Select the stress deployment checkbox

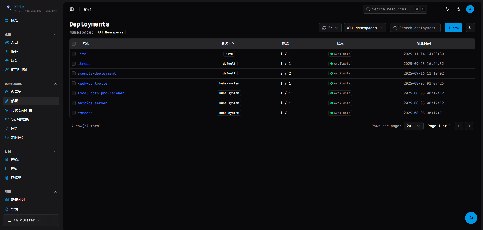pyautogui.click(x=74, y=64)
